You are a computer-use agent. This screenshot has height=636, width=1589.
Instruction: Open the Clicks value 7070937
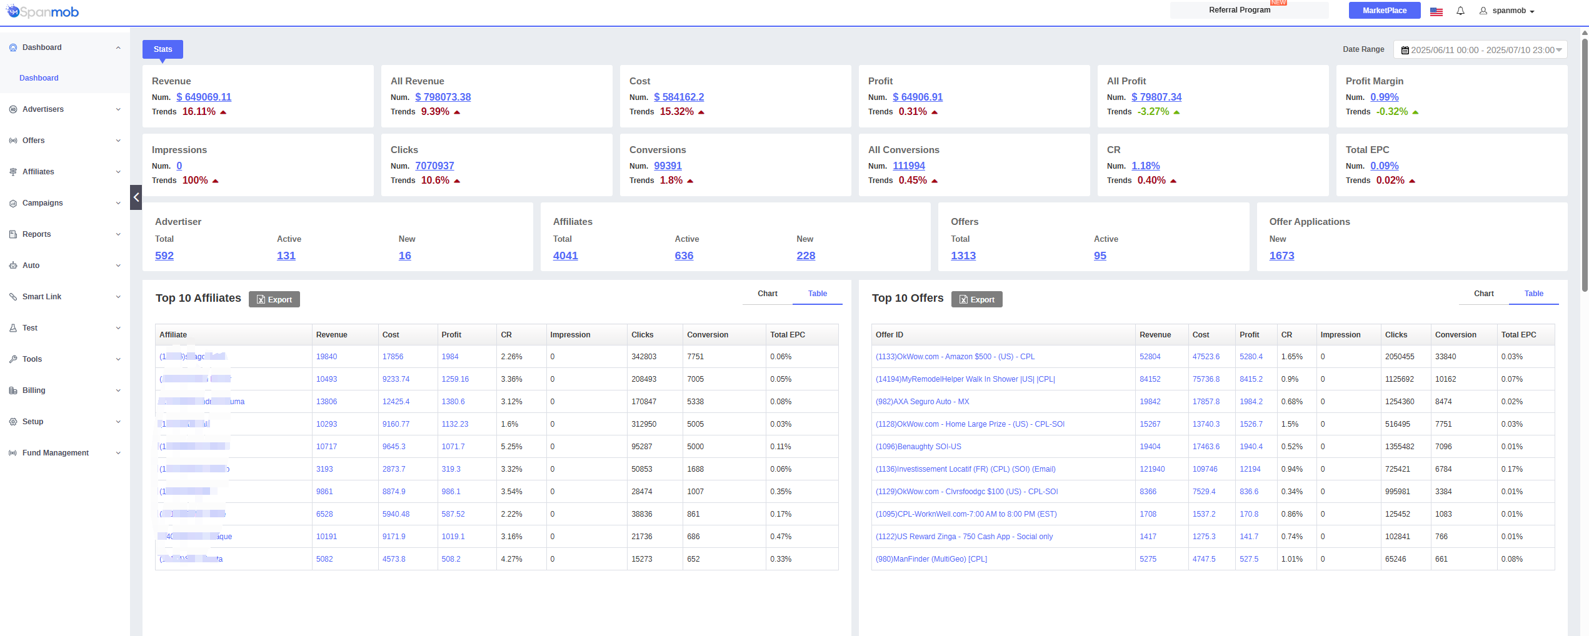(x=434, y=166)
